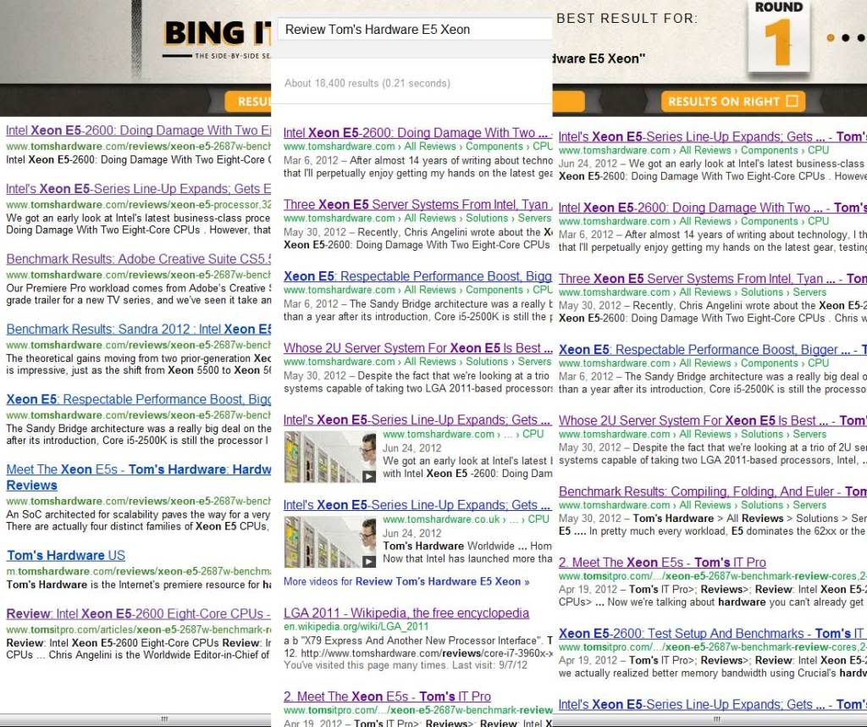Image resolution: width=867 pixels, height=727 pixels.
Task: Open the thumbnail image beside tomshardware.co.uk video result
Action: tap(330, 541)
